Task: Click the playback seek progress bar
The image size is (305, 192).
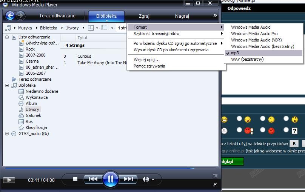Action: [111, 168]
